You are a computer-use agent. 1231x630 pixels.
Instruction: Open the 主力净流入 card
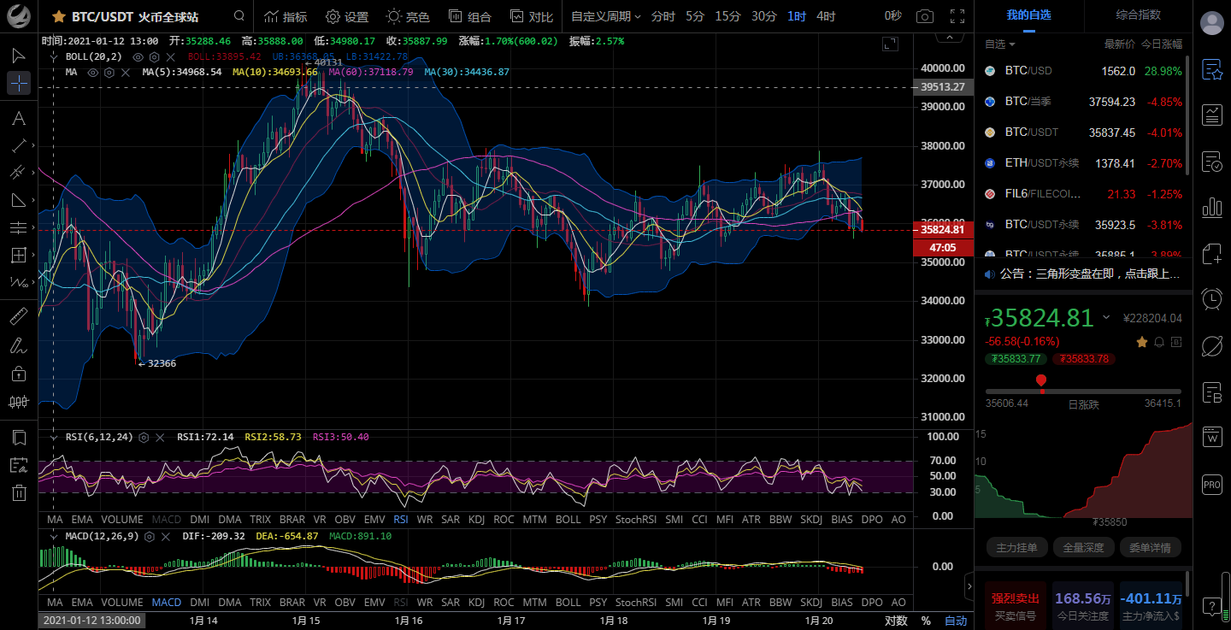click(1151, 606)
